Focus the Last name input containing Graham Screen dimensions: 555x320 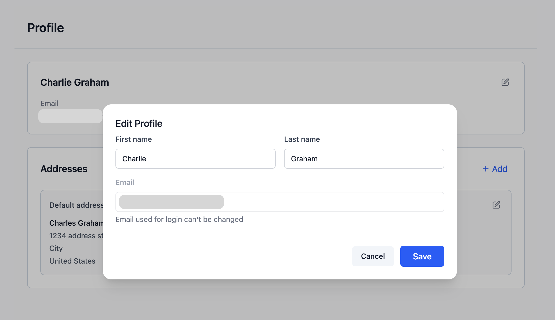[x=364, y=159]
